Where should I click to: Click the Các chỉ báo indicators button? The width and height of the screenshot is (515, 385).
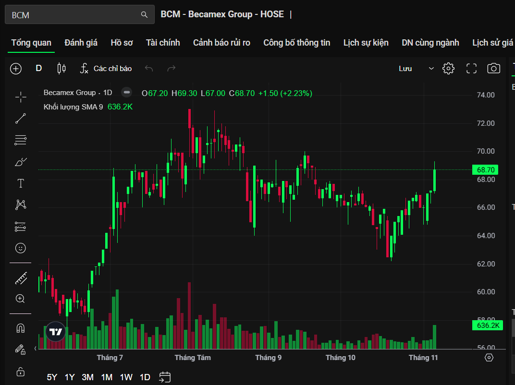tap(106, 69)
